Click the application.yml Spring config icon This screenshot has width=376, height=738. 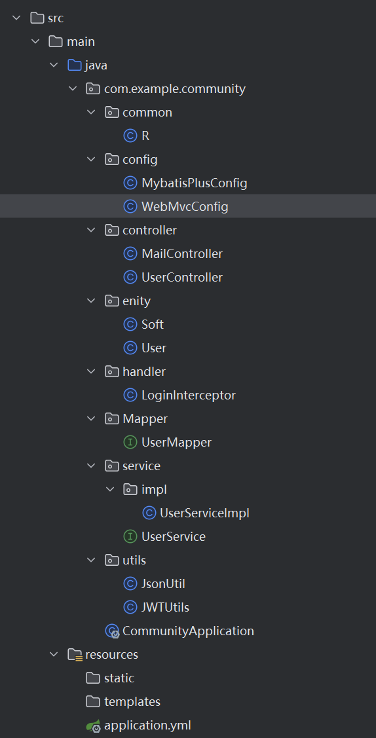pyautogui.click(x=93, y=726)
